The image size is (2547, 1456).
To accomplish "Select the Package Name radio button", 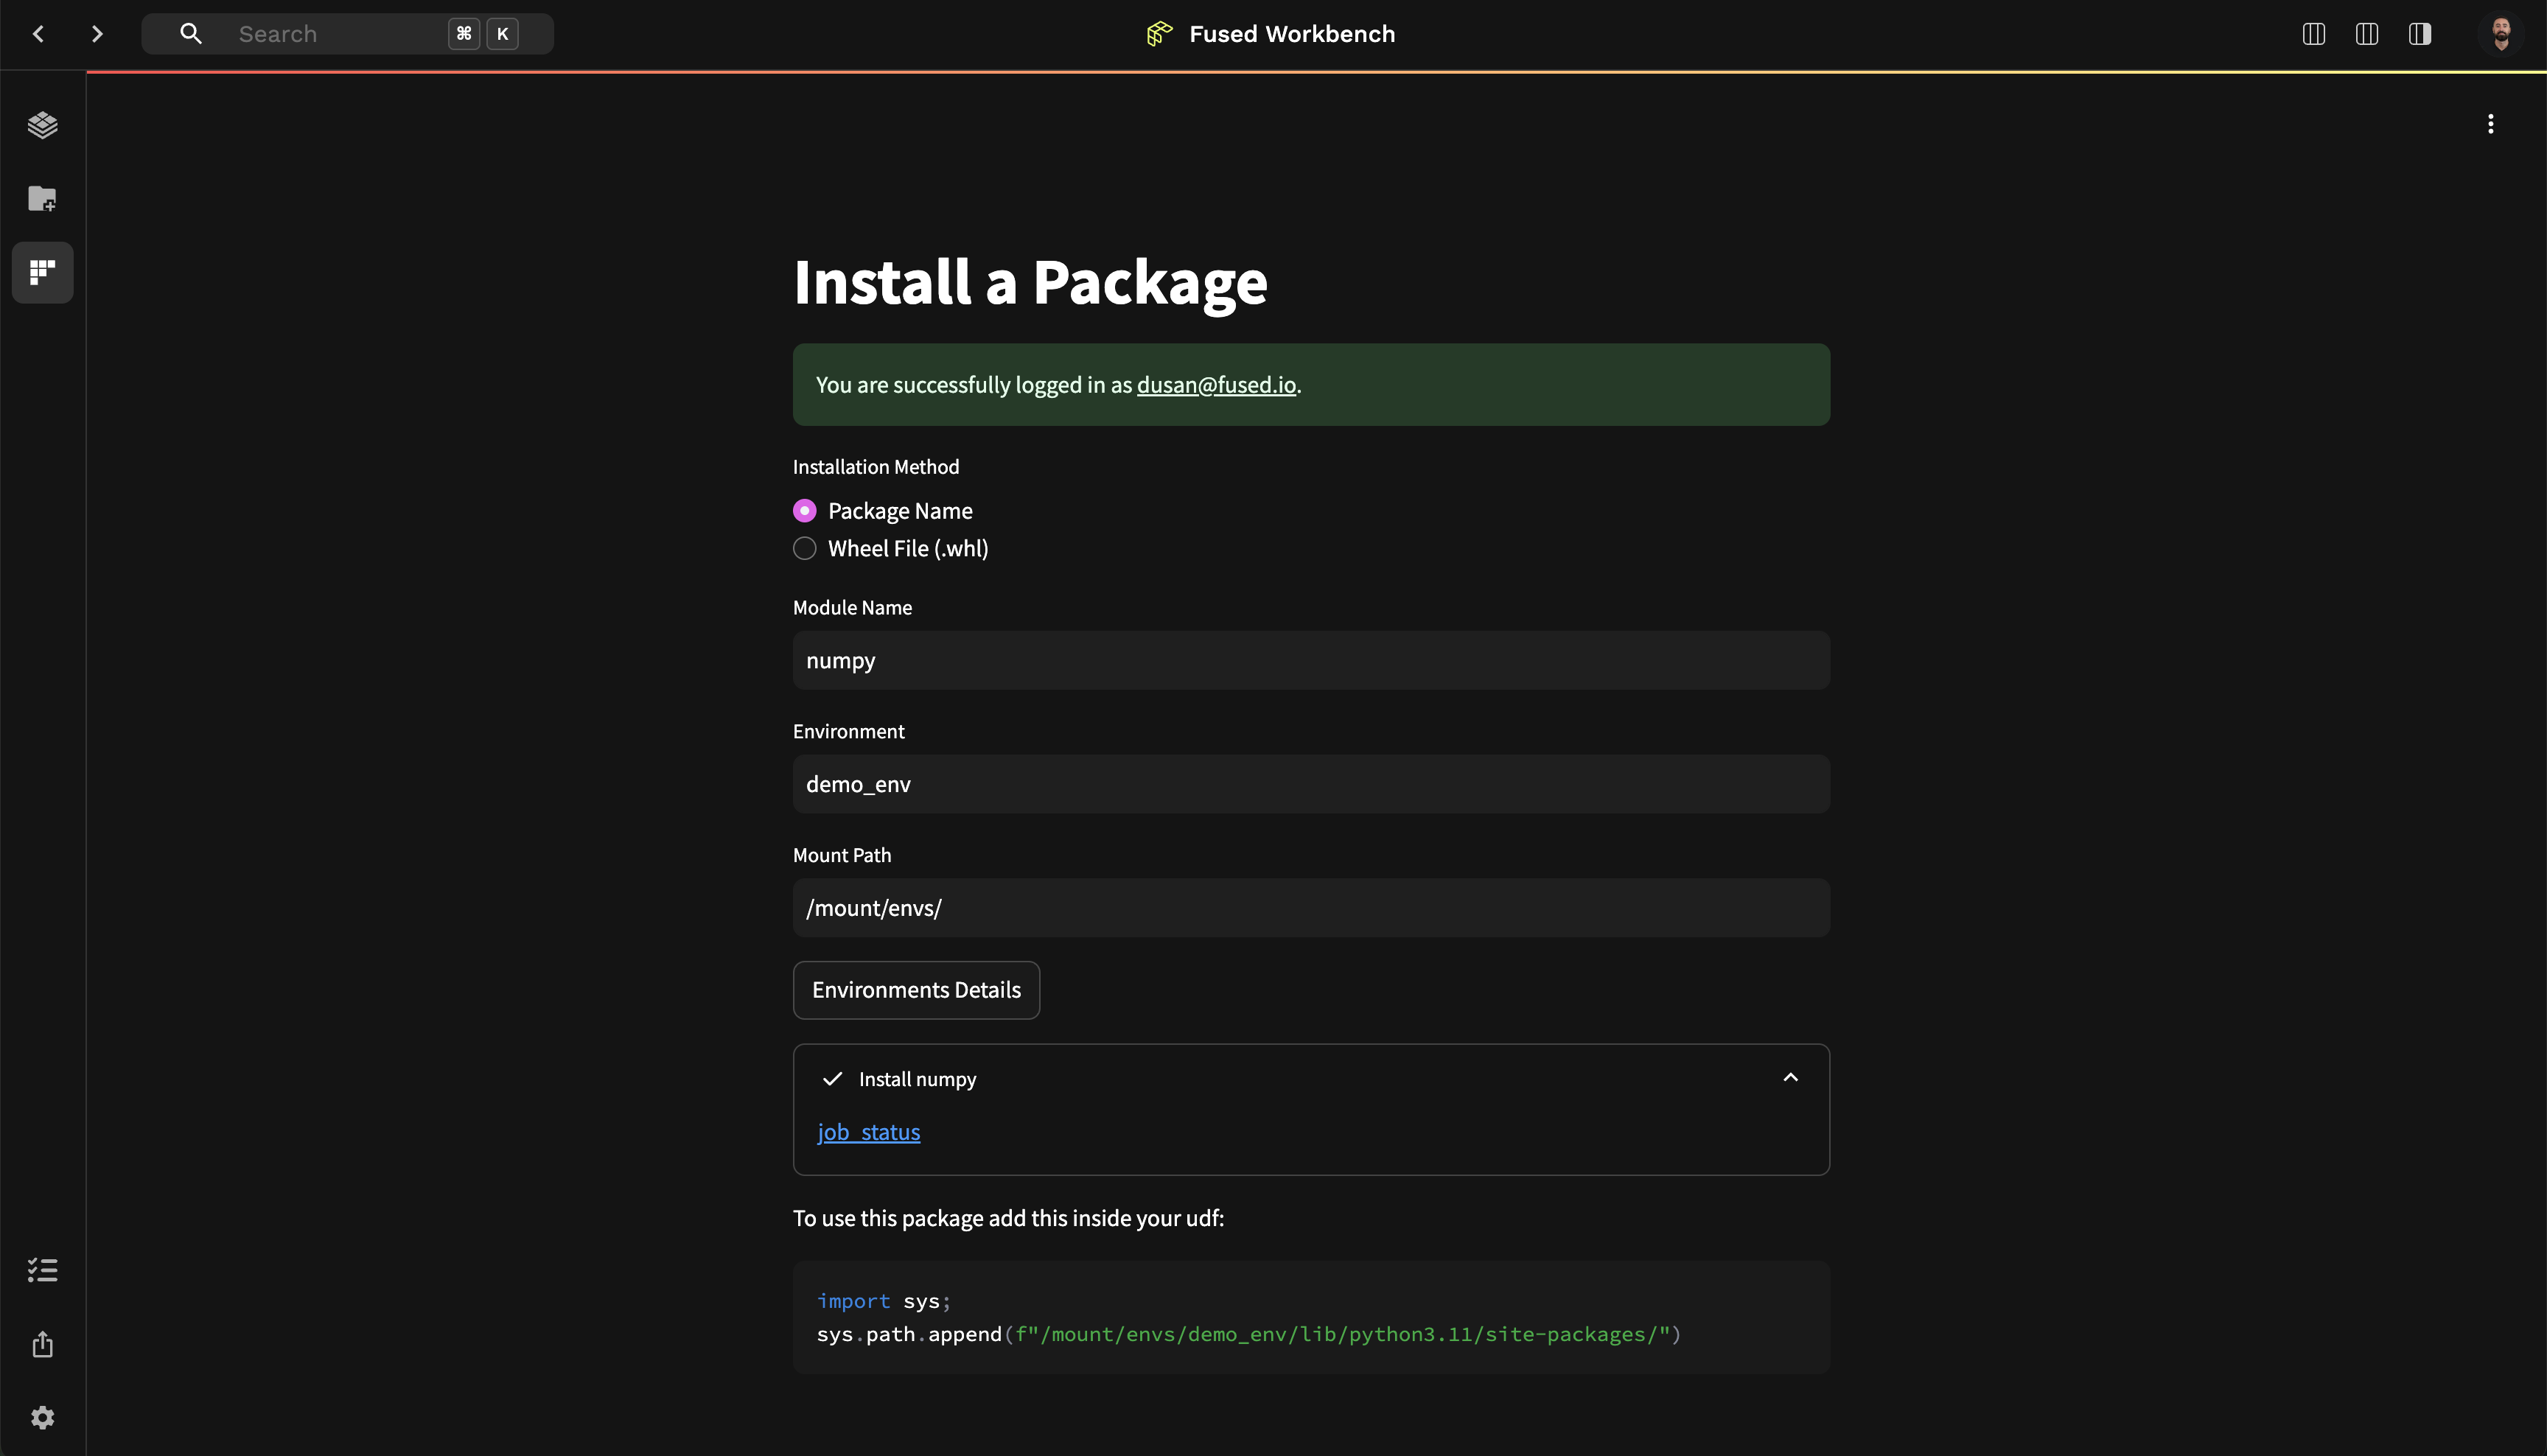I will [804, 511].
